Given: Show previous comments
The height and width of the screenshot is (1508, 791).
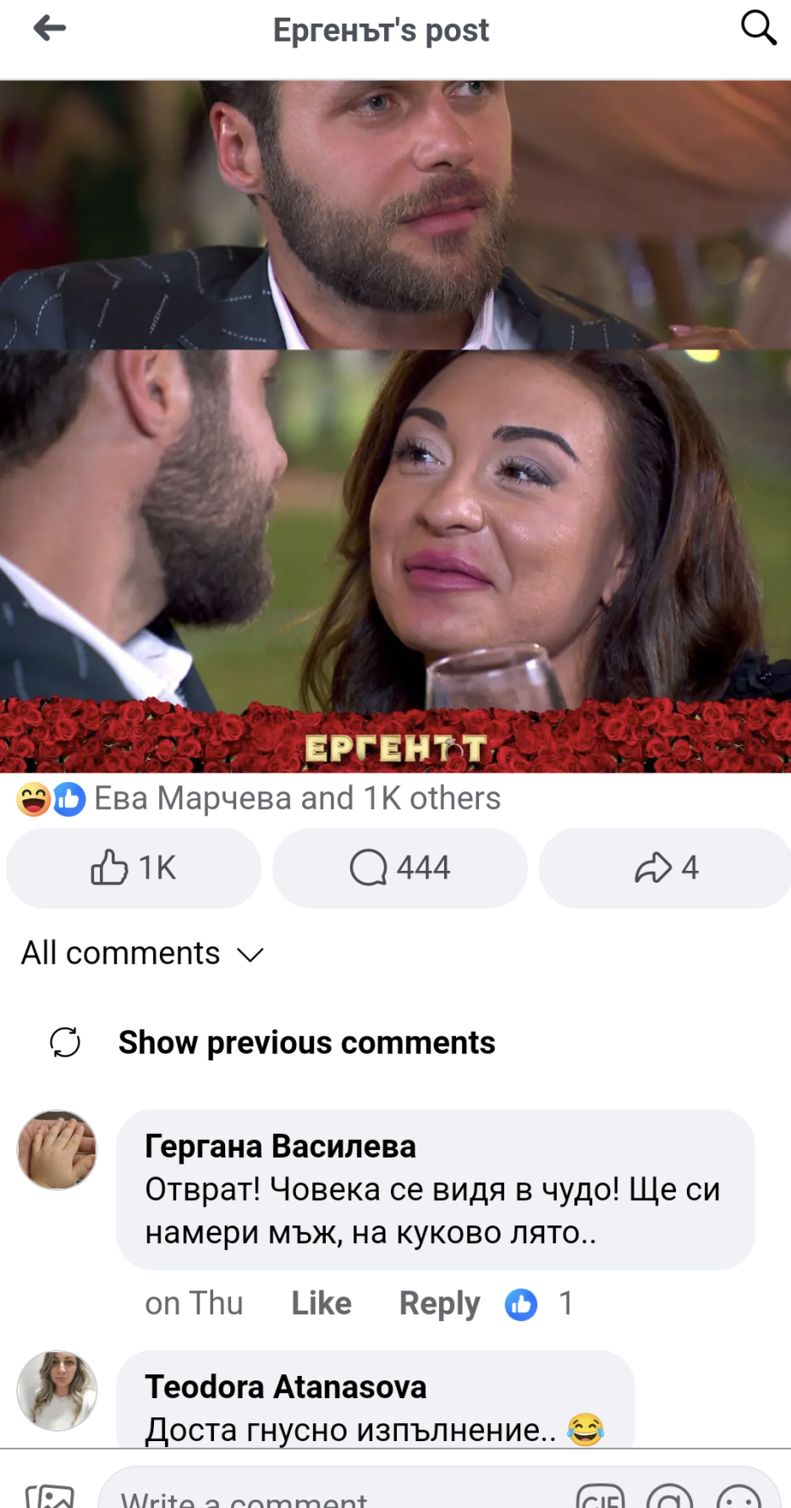Looking at the screenshot, I should tap(306, 1043).
